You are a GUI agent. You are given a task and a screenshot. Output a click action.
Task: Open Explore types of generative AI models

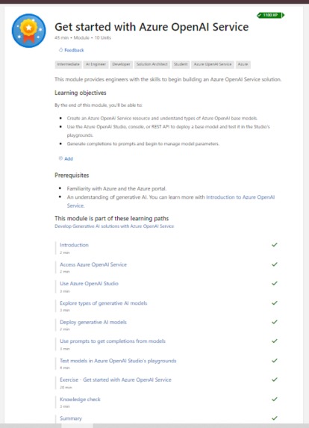[x=103, y=303]
